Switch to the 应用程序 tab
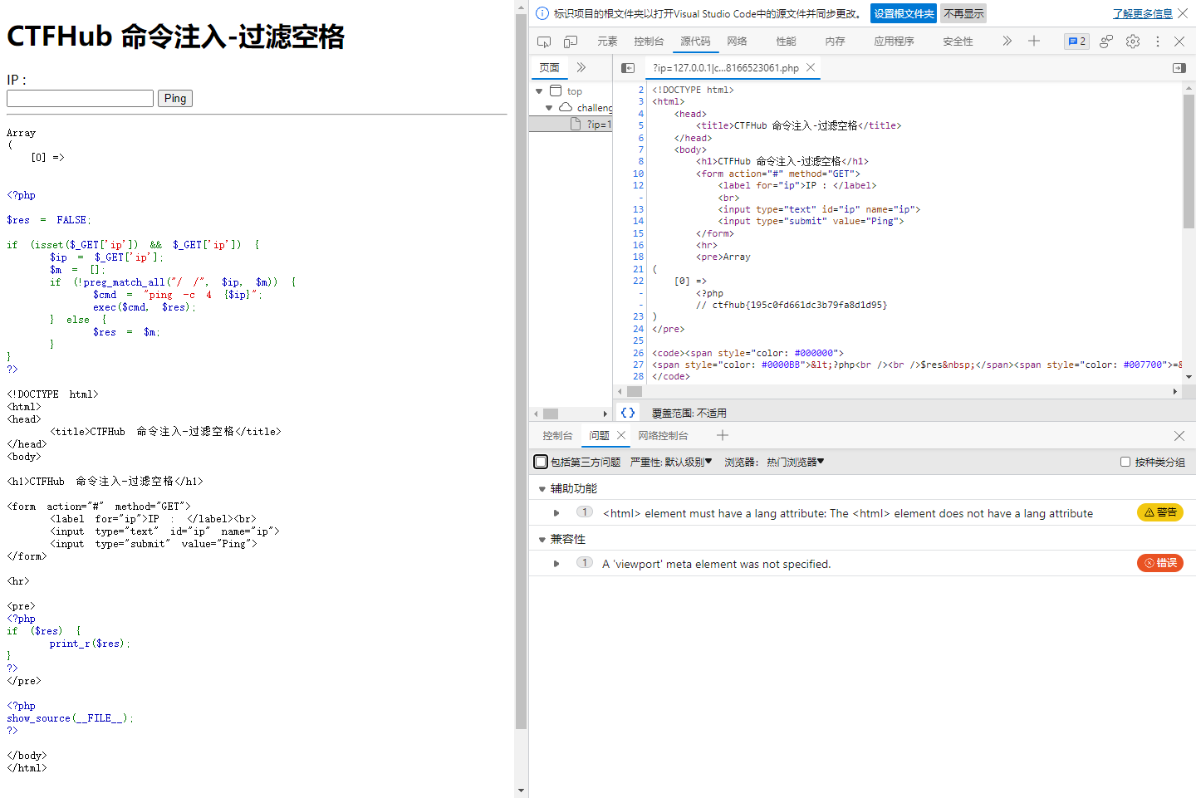This screenshot has width=1196, height=798. pyautogui.click(x=894, y=42)
